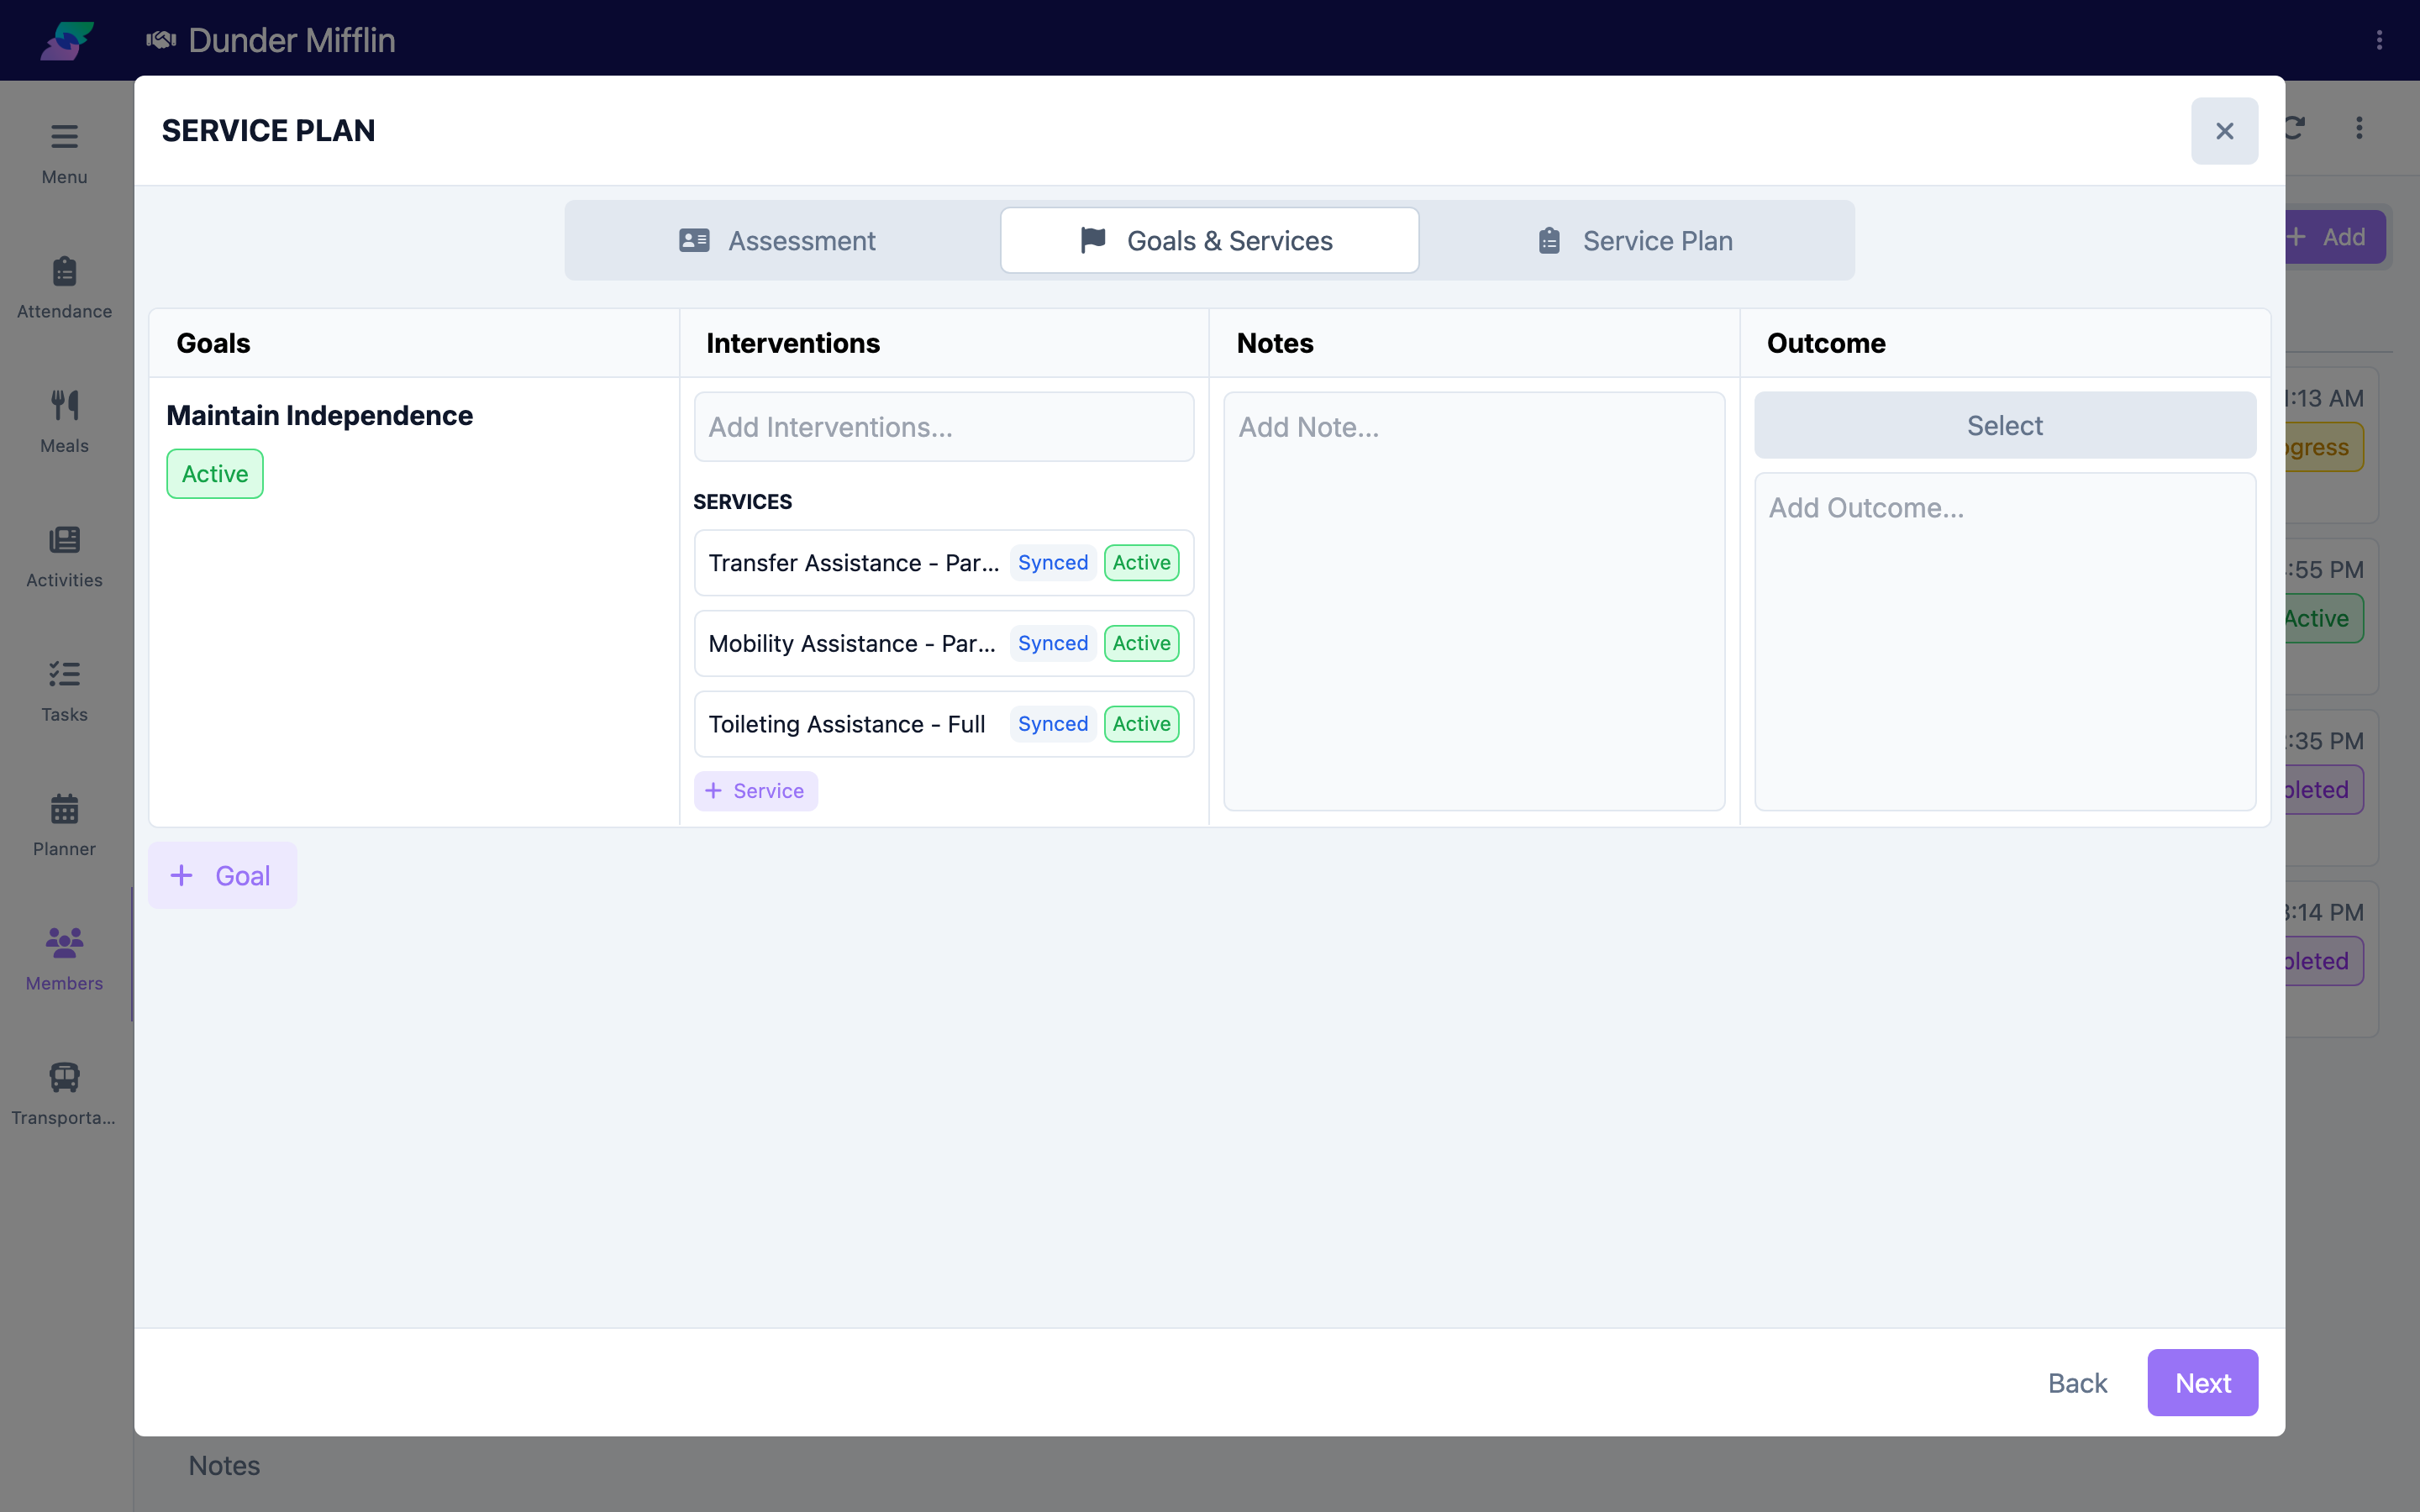Click the Add Note text area
Screen dimensions: 2420x1512
(1474, 601)
